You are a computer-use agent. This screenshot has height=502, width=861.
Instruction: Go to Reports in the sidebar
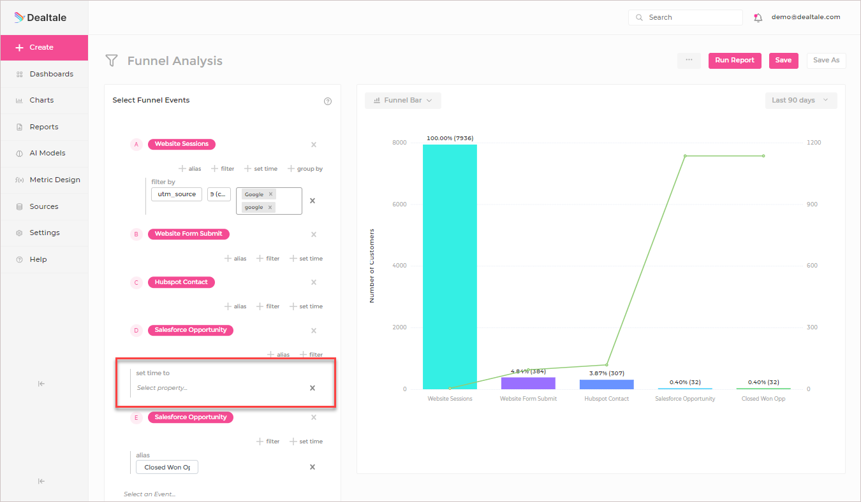point(44,127)
